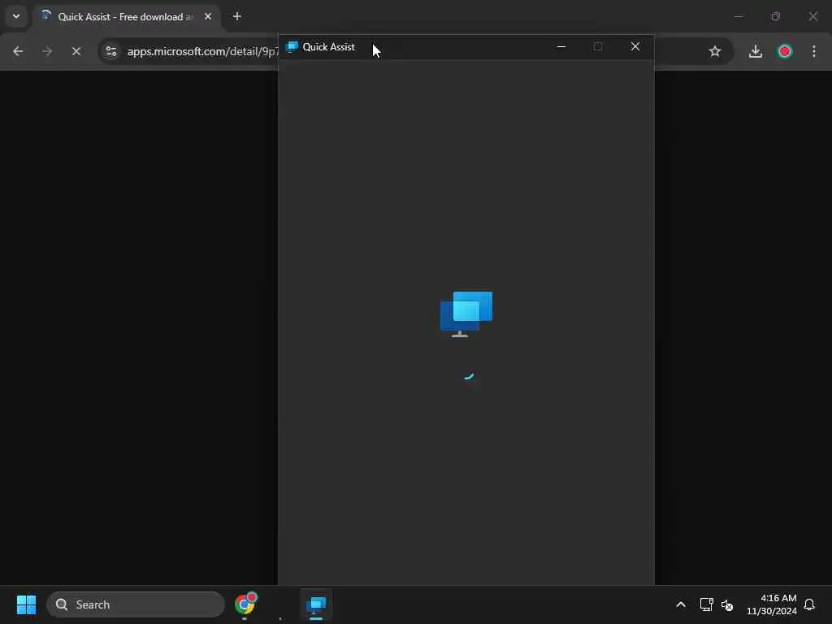Open a new Chrome tab
This screenshot has width=832, height=624.
pos(237,16)
